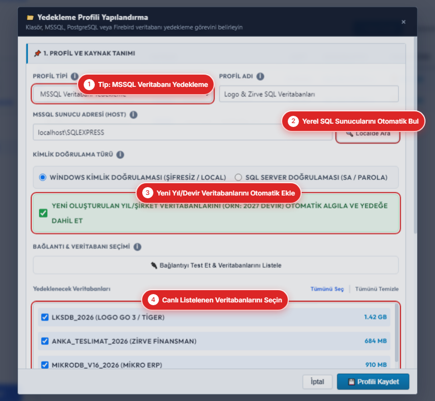Click Bağlantıyı Test Et & Veritabanlarını Listele
This screenshot has width=435, height=401.
point(216,265)
